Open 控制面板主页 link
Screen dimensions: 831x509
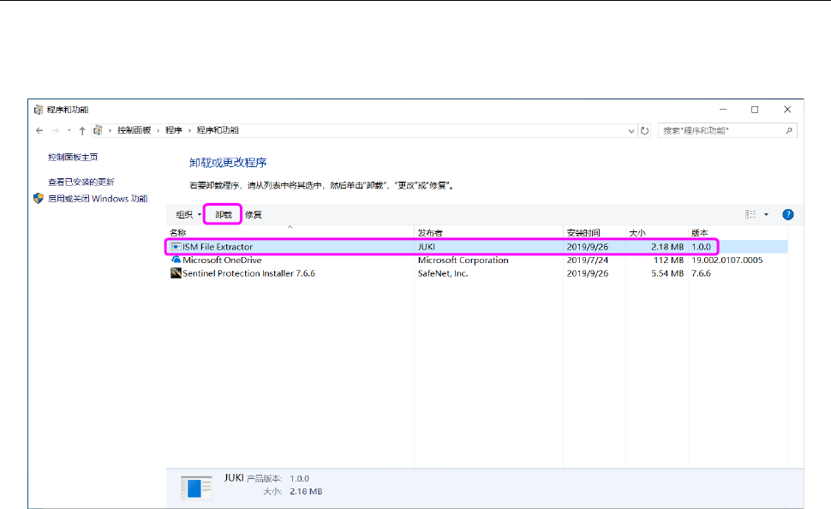pos(73,158)
